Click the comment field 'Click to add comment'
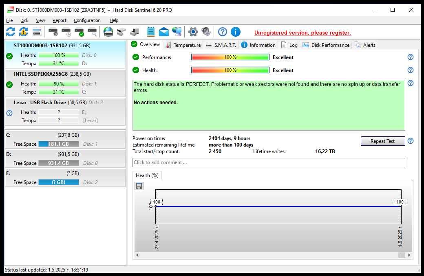The width and height of the screenshot is (424, 276). pyautogui.click(x=269, y=162)
